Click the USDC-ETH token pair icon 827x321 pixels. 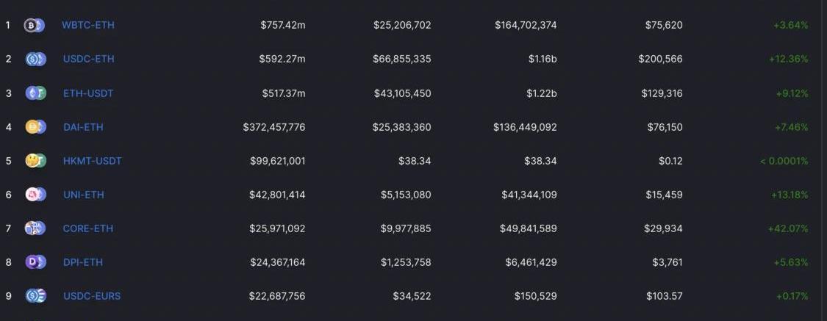pos(35,59)
